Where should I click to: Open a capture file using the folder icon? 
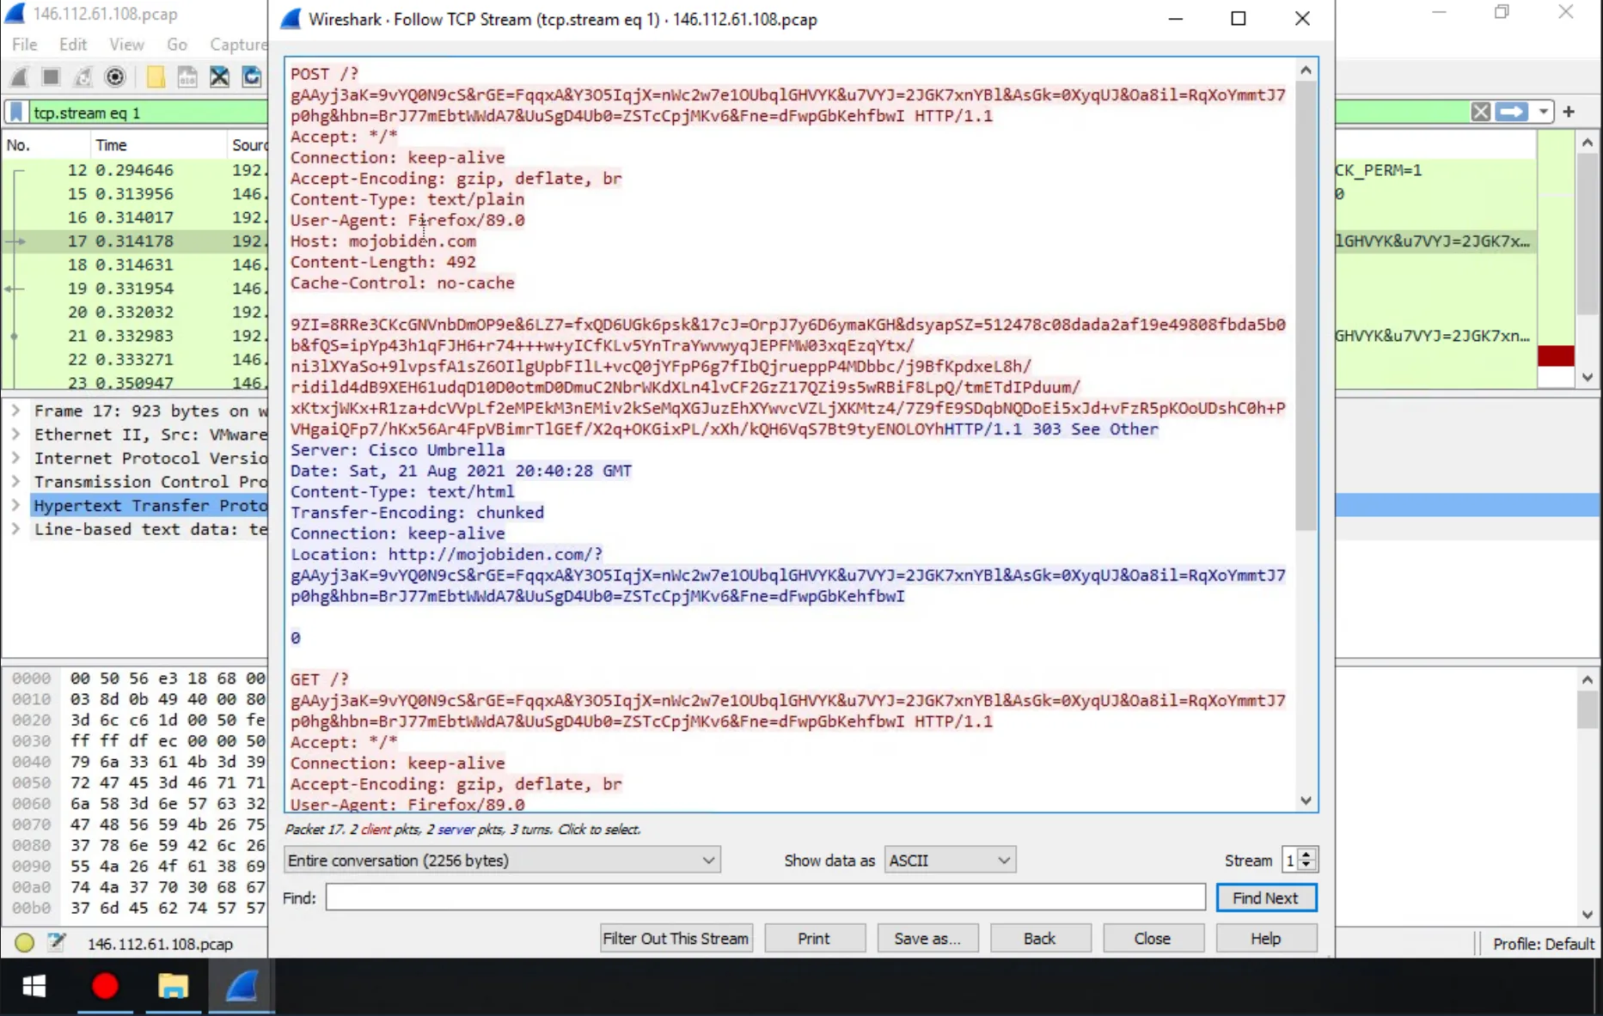pyautogui.click(x=156, y=76)
